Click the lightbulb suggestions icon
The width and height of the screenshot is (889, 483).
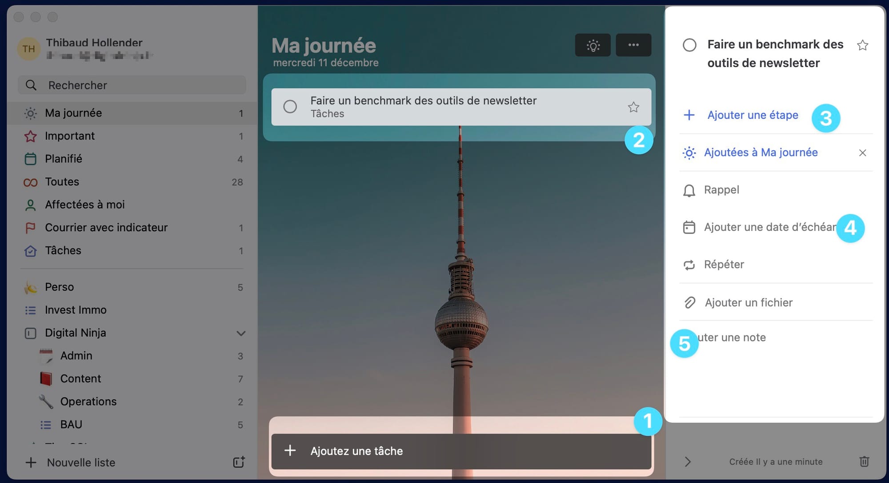point(593,45)
